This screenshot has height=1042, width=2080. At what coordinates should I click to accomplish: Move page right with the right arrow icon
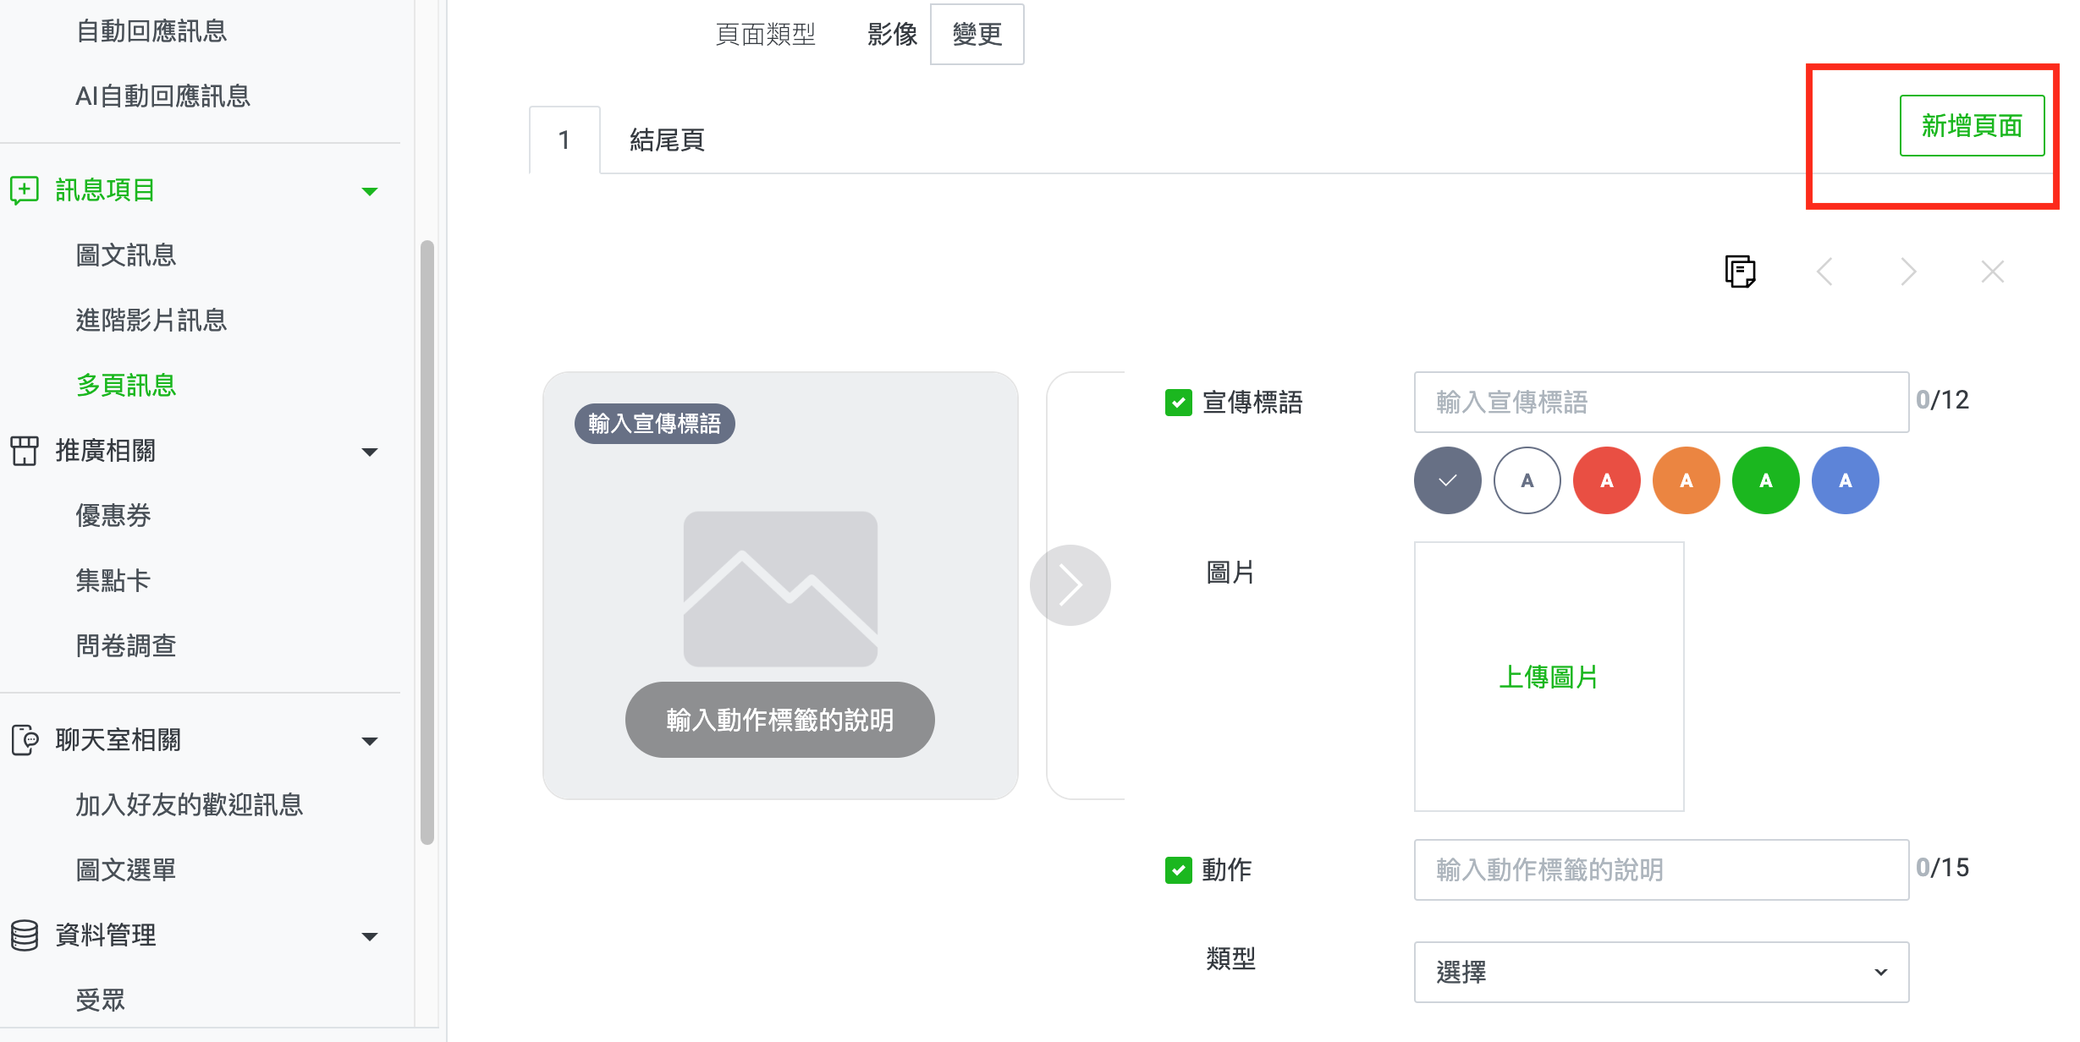(1908, 271)
